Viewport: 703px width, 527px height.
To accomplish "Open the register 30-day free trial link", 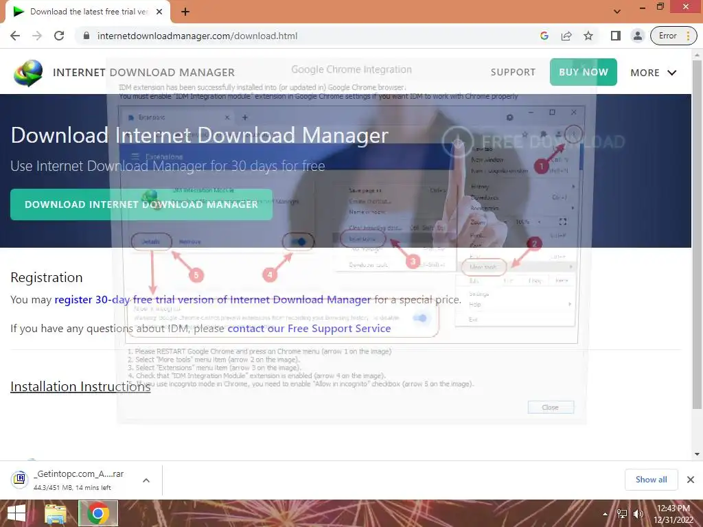I will pyautogui.click(x=213, y=299).
